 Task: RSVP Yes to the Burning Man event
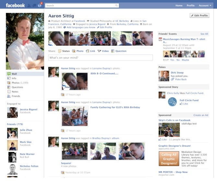pyautogui.click(x=172, y=60)
